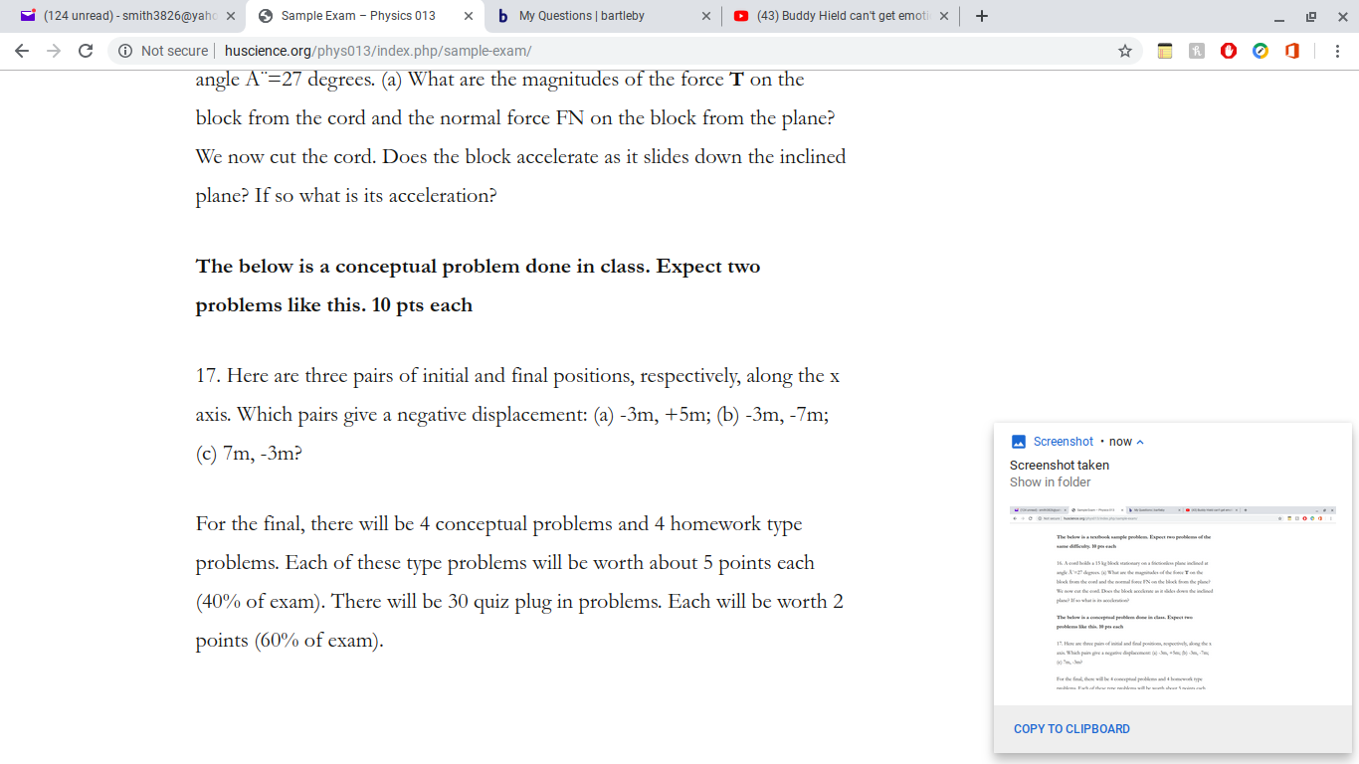This screenshot has height=764, width=1359.
Task: Open the yellow notepad extension
Action: pyautogui.click(x=1164, y=51)
